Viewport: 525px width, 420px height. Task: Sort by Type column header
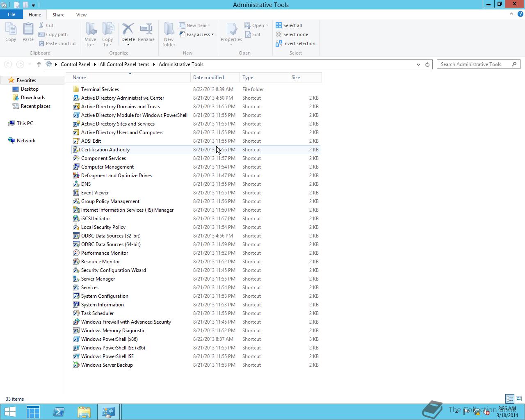(264, 78)
